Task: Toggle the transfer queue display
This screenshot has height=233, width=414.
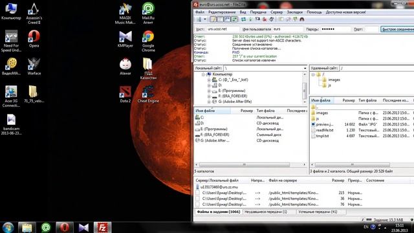Action: pos(234,19)
